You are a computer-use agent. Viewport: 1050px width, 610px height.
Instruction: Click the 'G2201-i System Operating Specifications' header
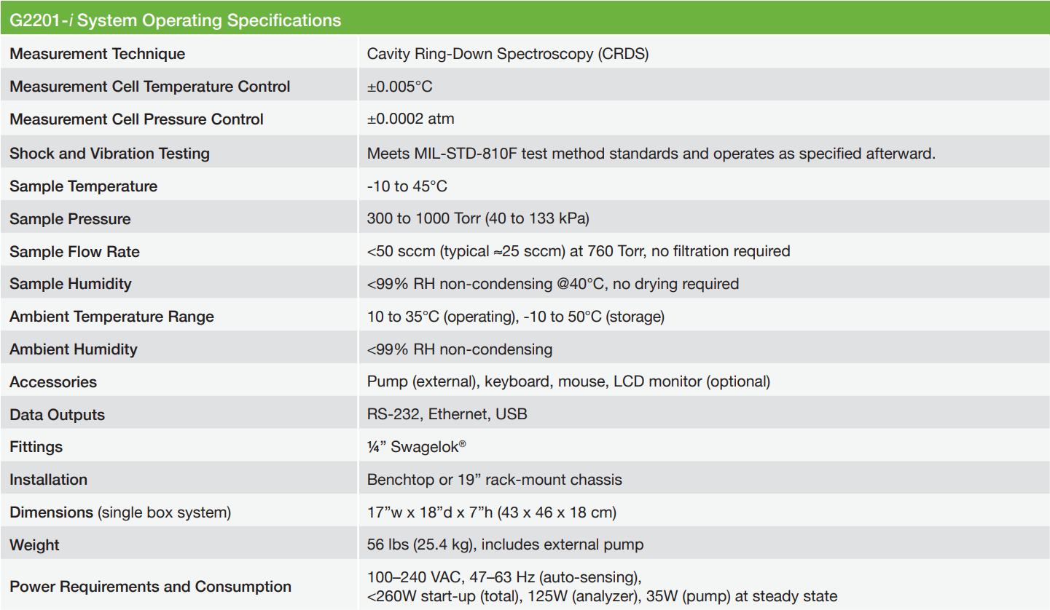(176, 20)
